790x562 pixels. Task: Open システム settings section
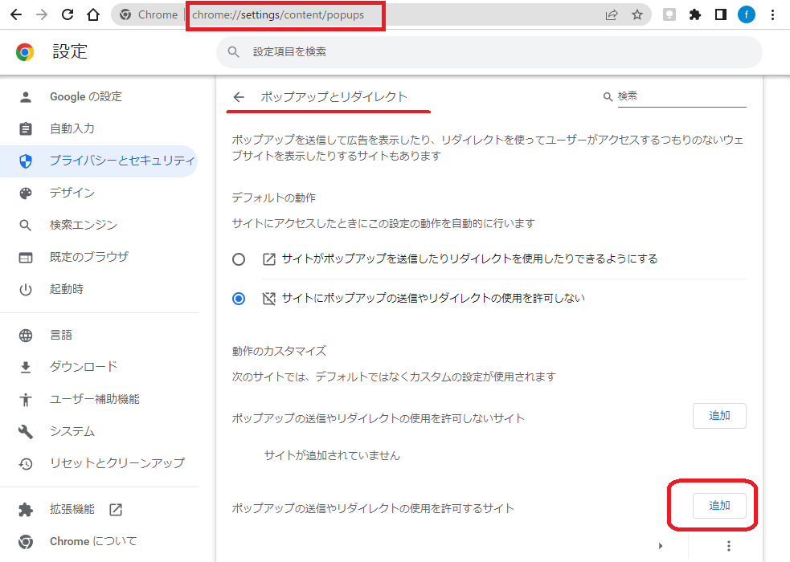tap(72, 432)
